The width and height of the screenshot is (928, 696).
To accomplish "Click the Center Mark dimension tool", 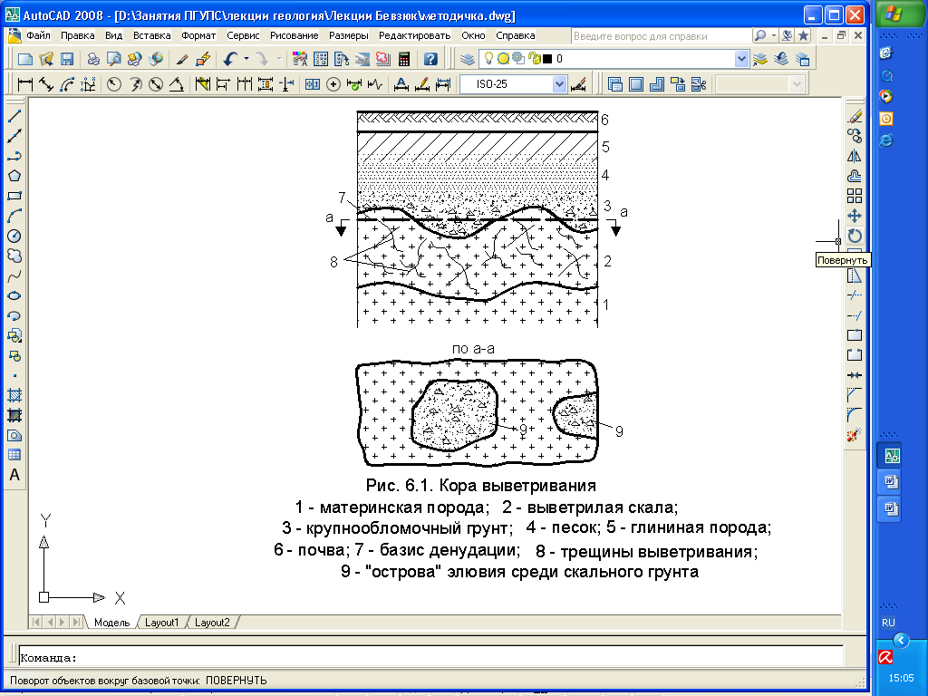I will [x=333, y=84].
